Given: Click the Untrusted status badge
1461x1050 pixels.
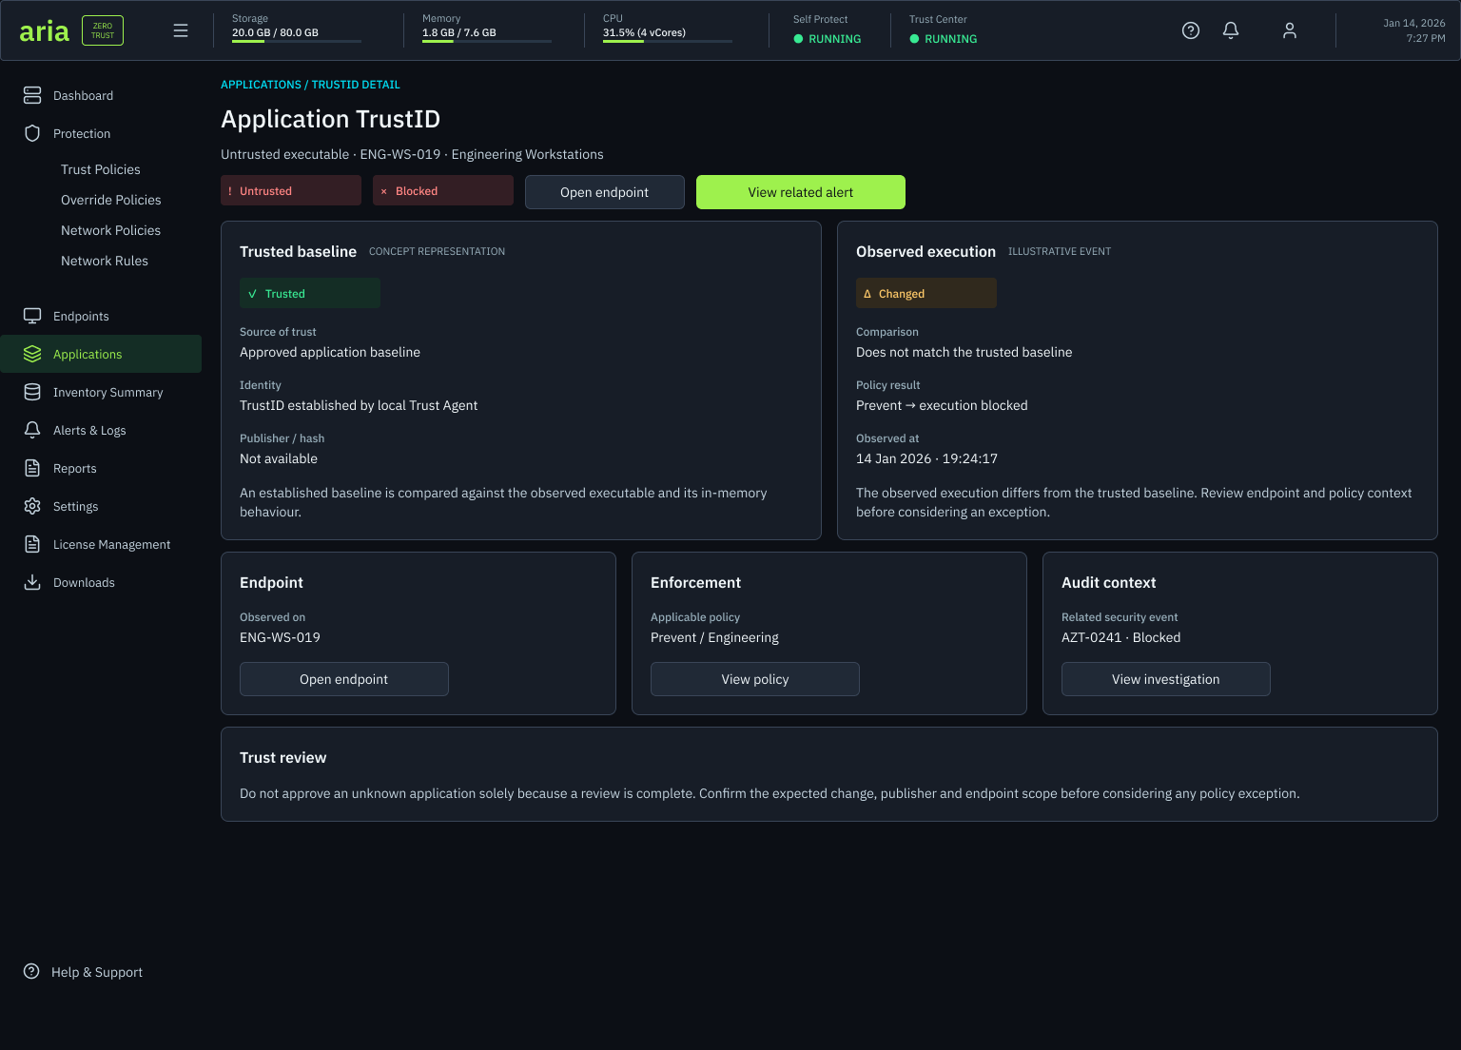Looking at the screenshot, I should [291, 190].
